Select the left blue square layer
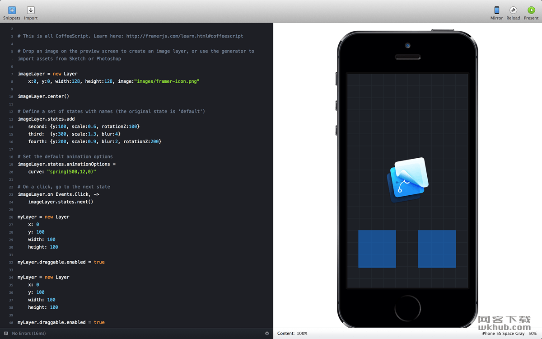 point(377,249)
